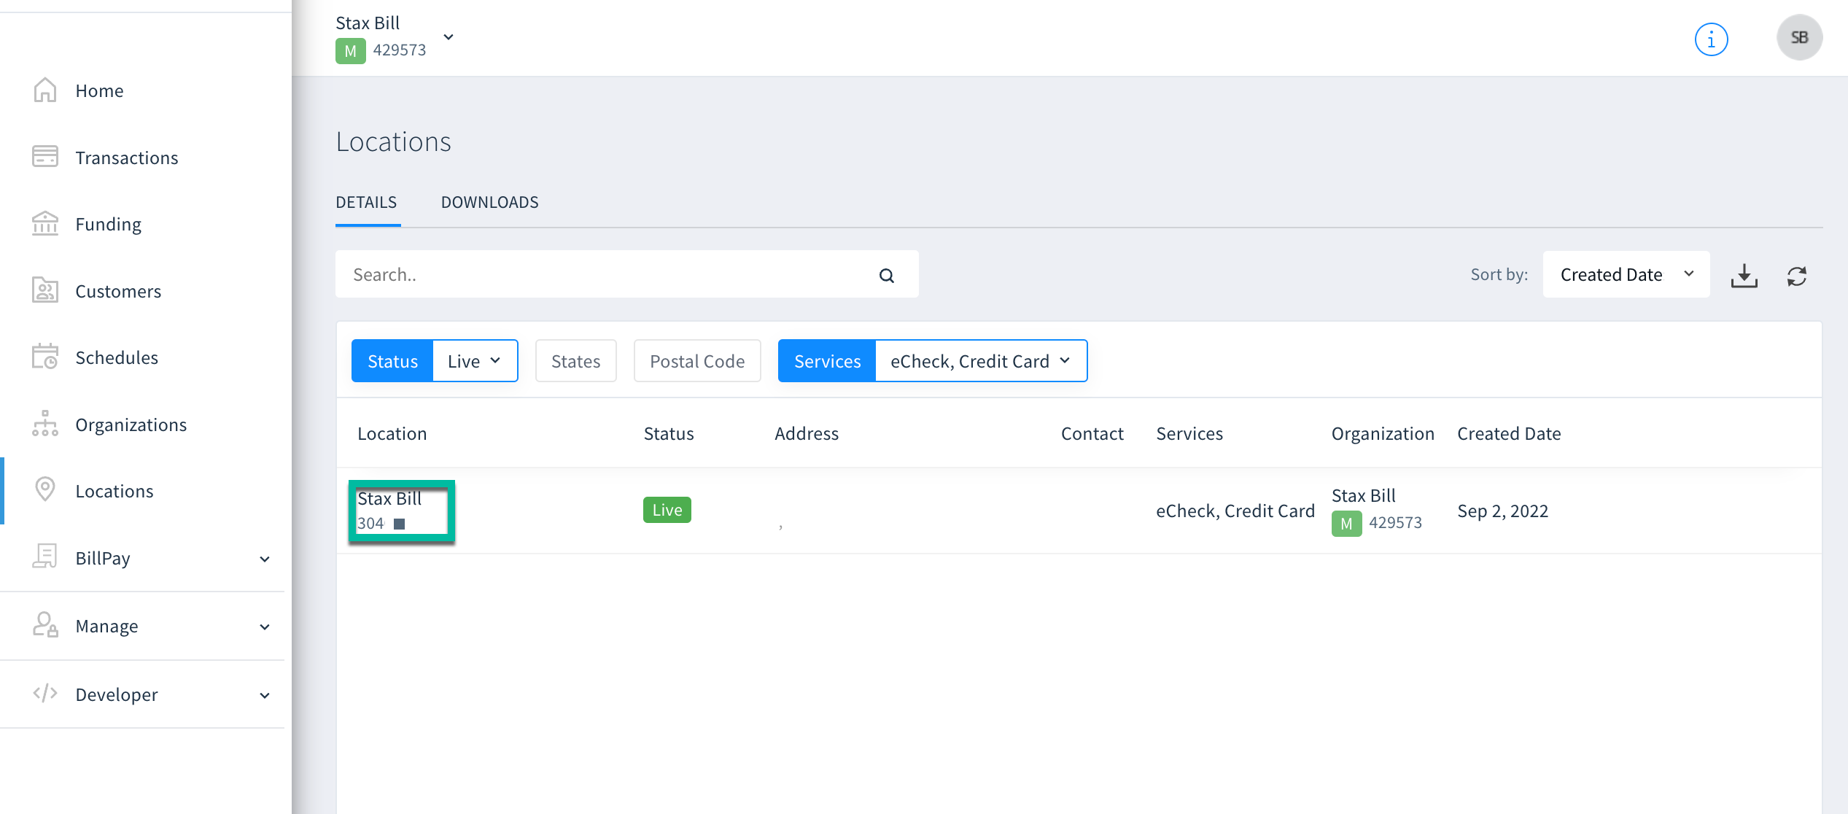
Task: Refresh the locations table
Action: click(x=1796, y=276)
